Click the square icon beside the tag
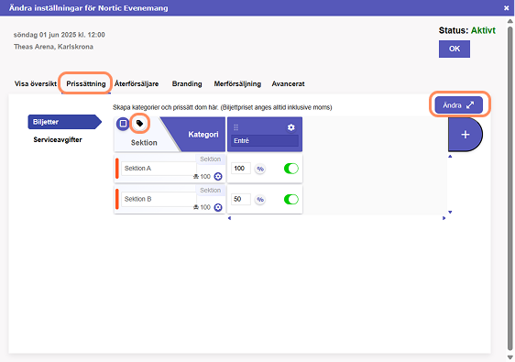The height and width of the screenshot is (362, 515). point(123,124)
